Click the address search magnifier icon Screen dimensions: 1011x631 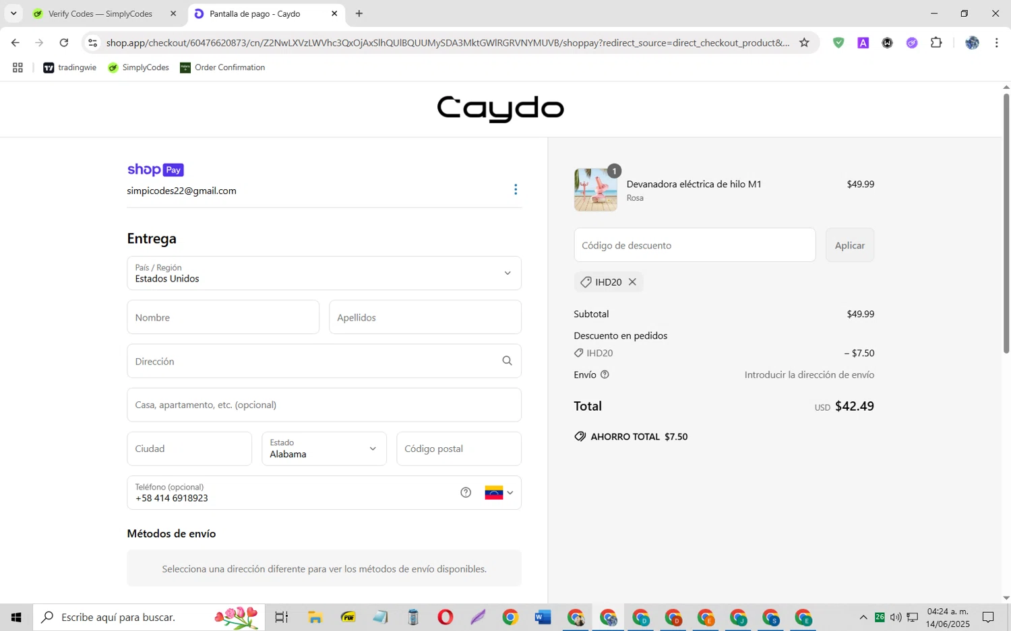[x=507, y=361]
